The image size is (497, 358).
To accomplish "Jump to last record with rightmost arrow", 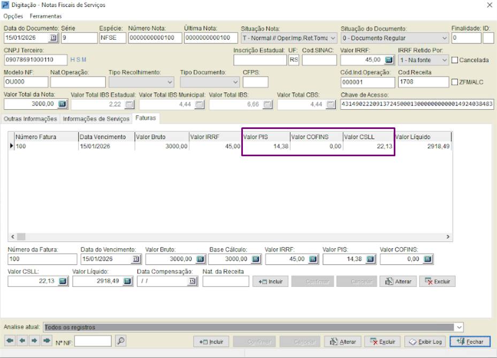I will pos(47,340).
